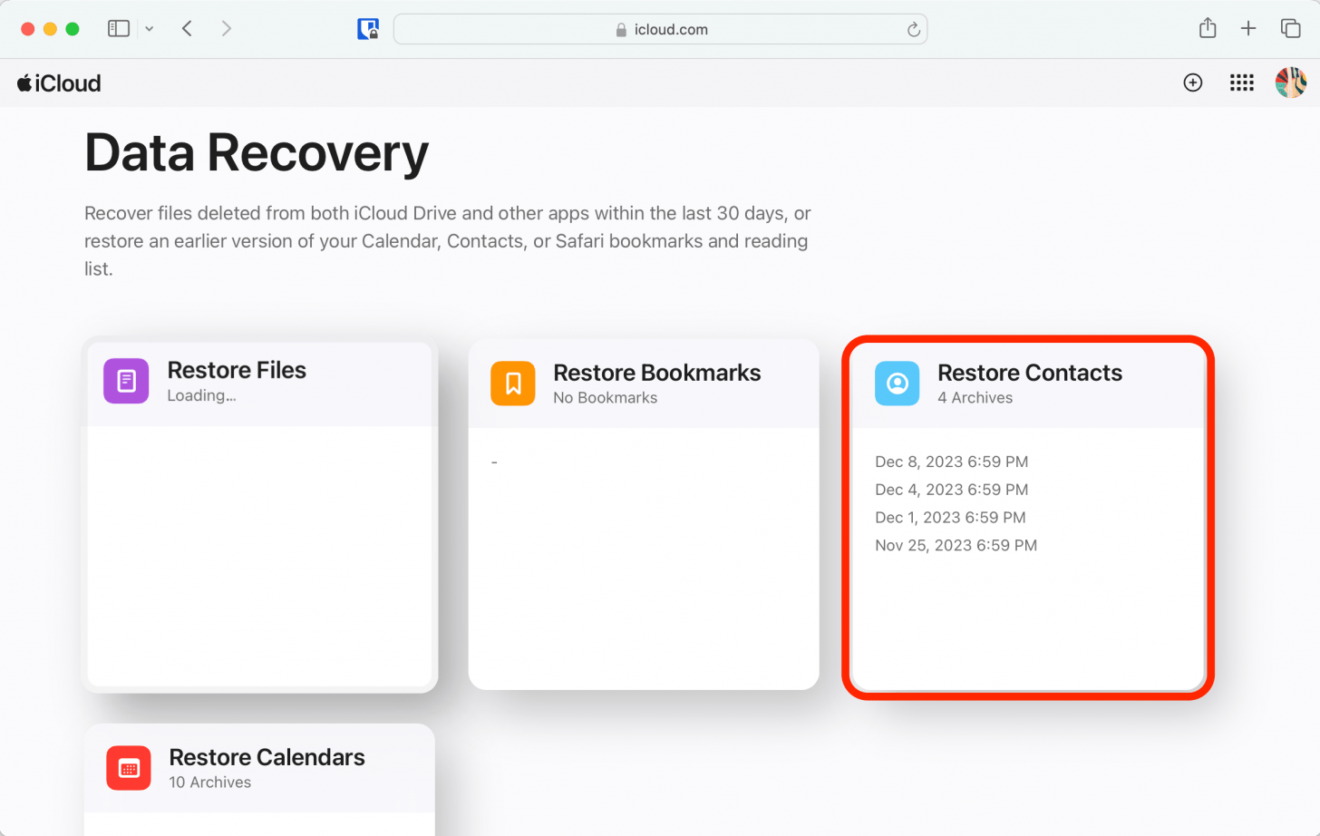Go back to the previous page
1320x836 pixels.
188,29
